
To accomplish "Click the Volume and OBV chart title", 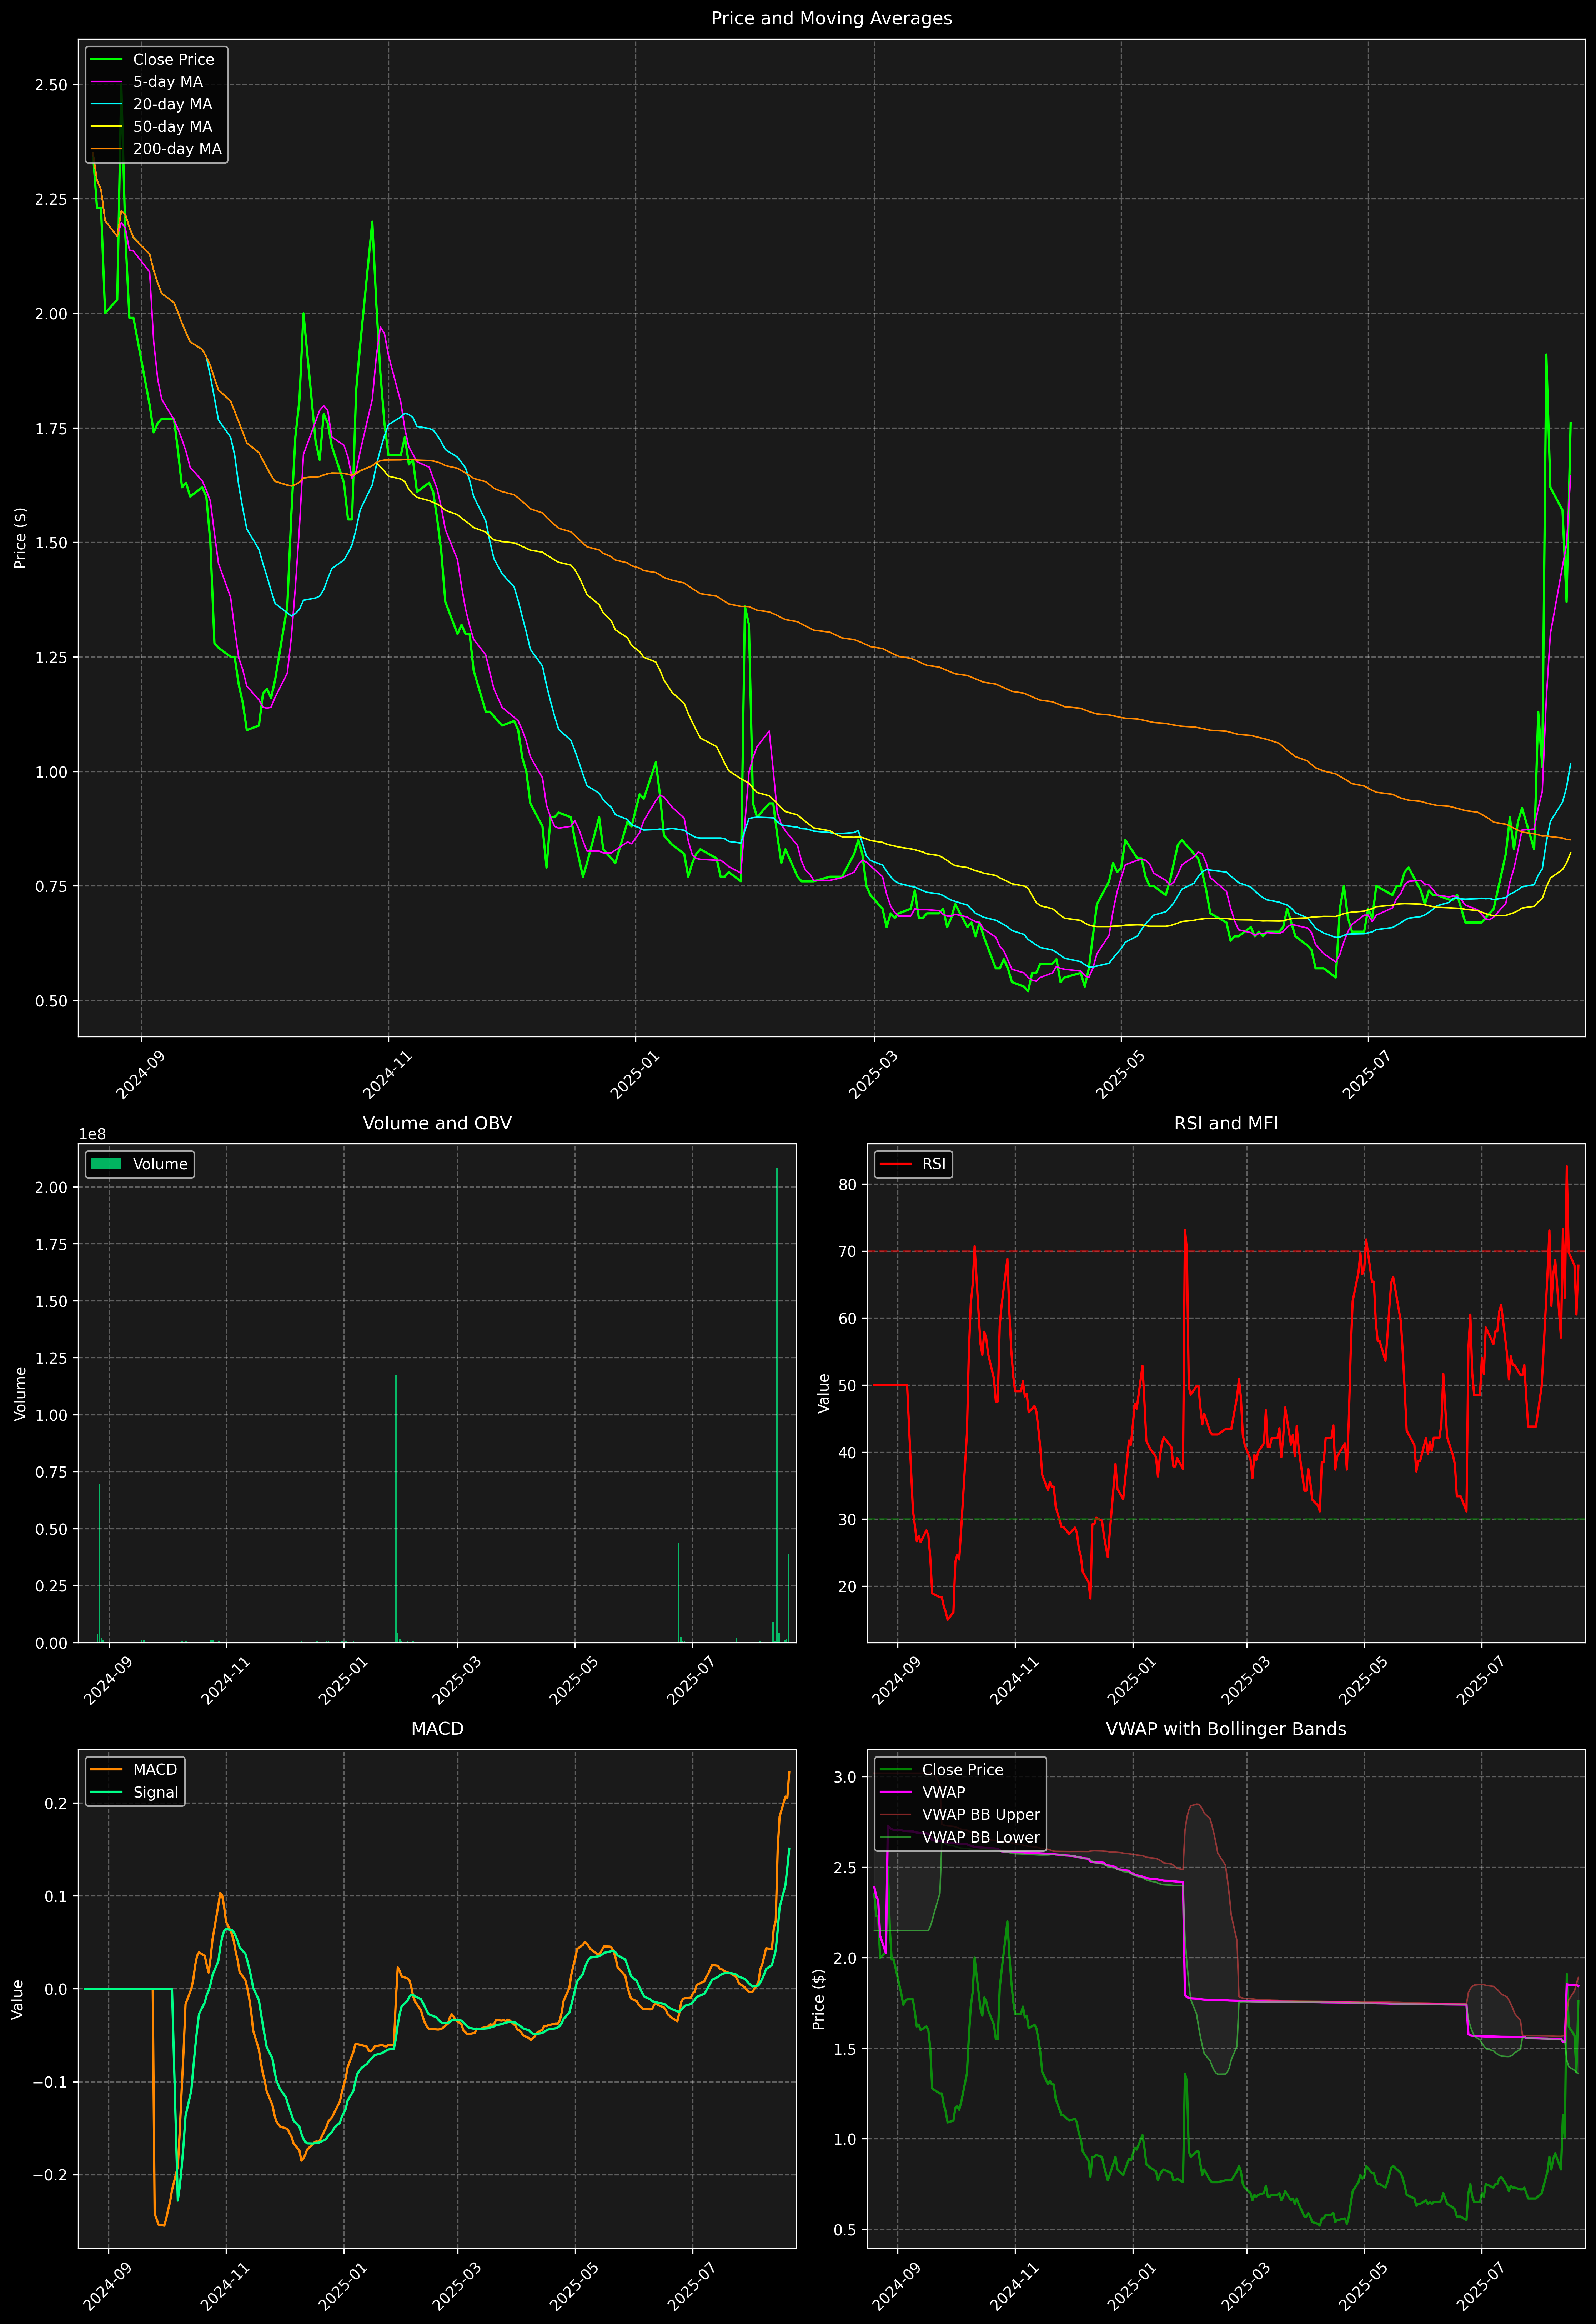I will click(437, 1123).
